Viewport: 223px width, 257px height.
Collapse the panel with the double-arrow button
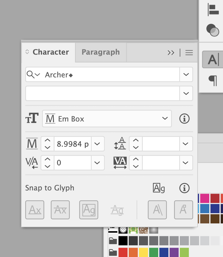171,53
